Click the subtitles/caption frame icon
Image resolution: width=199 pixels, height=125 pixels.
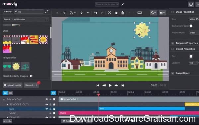coord(140,13)
